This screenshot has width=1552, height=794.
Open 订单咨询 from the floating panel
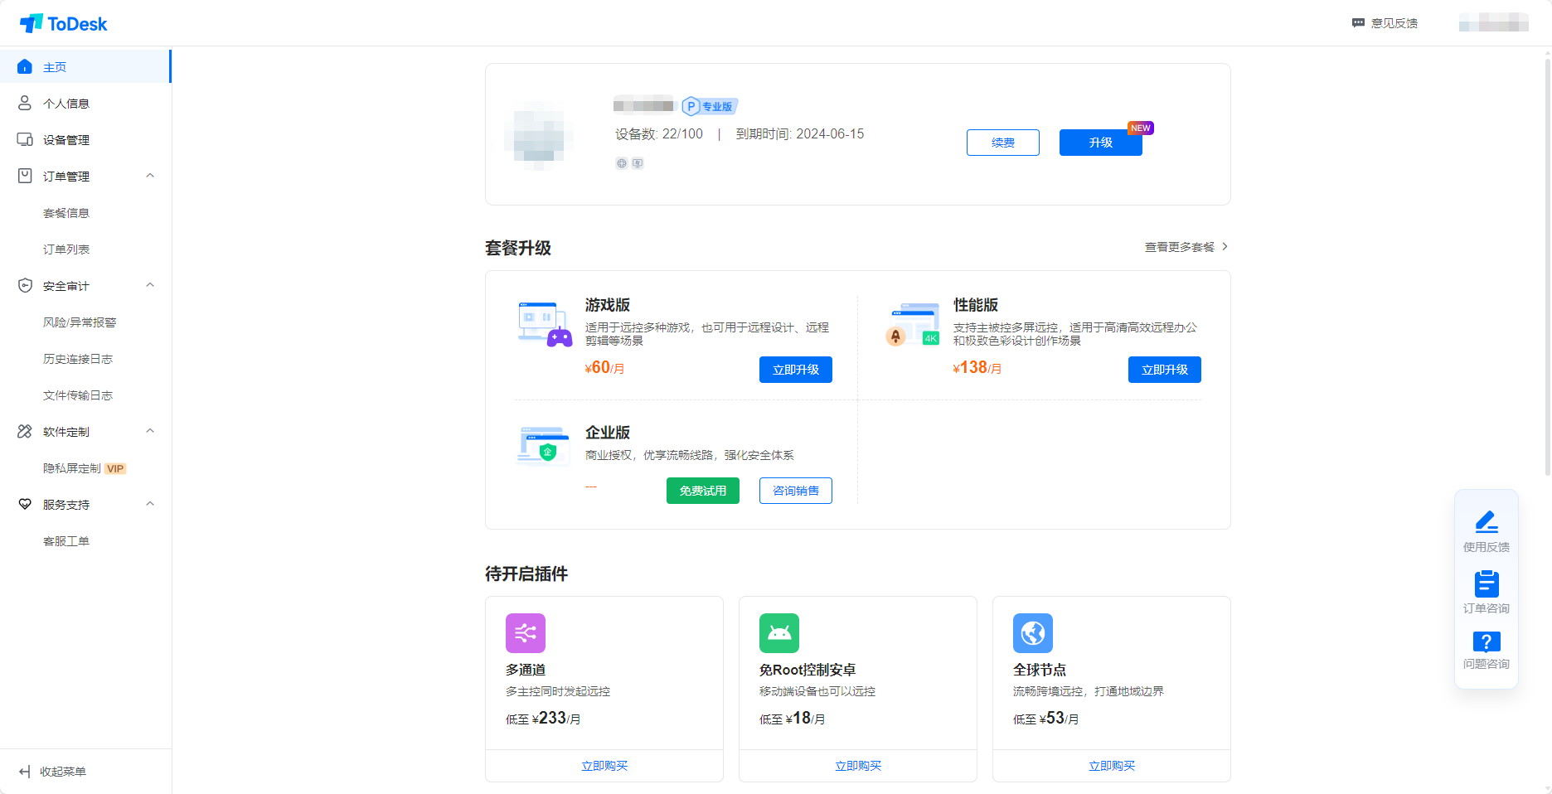[1487, 592]
